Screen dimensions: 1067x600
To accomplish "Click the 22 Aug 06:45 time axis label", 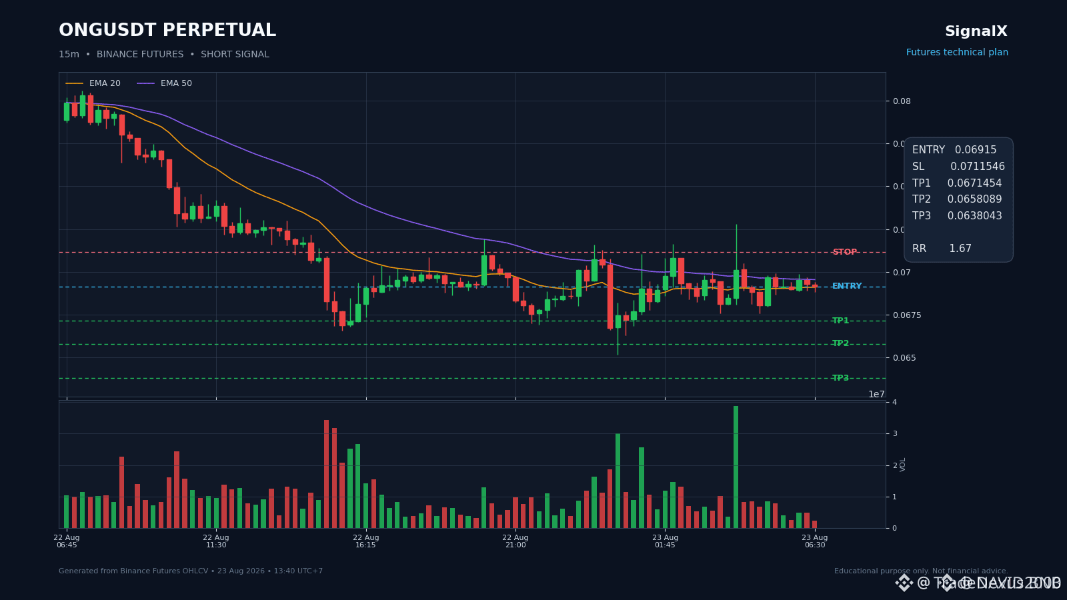I will 67,541.
